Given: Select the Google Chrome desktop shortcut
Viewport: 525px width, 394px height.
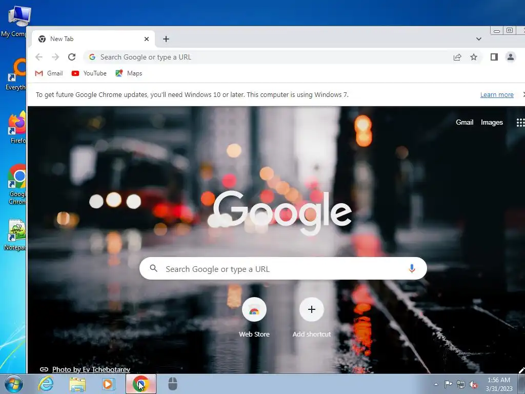Looking at the screenshot, I should [17, 184].
